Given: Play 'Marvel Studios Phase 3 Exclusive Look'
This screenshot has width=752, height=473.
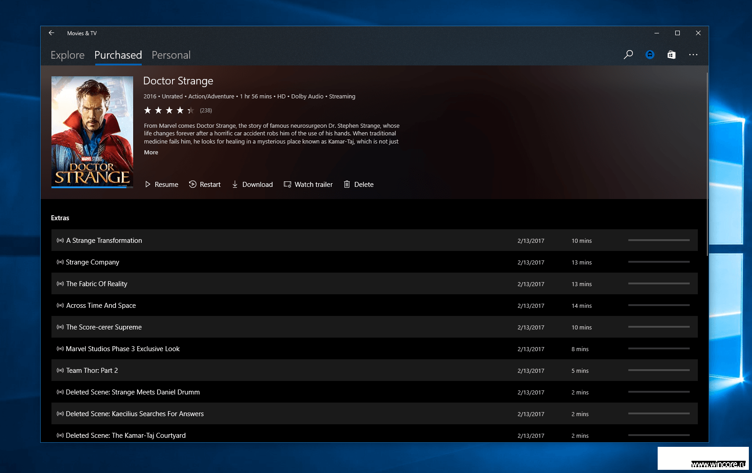Looking at the screenshot, I should [x=375, y=348].
